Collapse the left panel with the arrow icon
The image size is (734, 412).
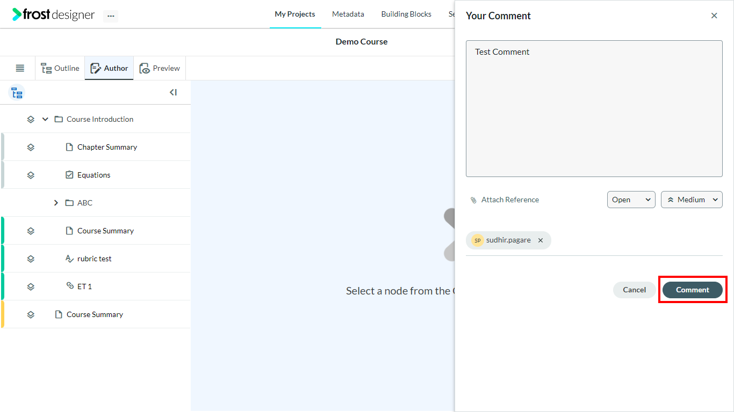[173, 92]
